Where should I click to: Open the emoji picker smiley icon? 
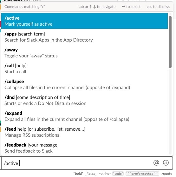click(166, 163)
